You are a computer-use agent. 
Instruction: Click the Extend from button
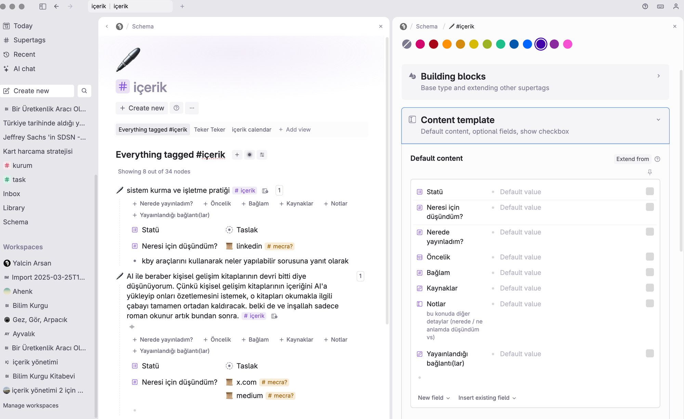(x=632, y=159)
